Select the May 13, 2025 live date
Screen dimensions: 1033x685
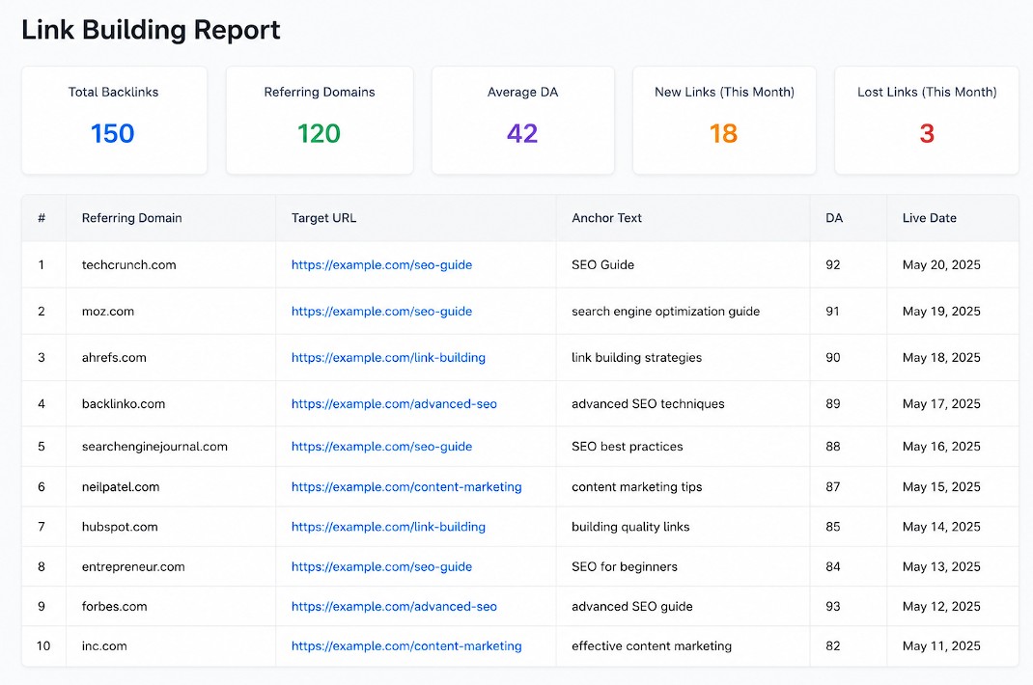(941, 566)
